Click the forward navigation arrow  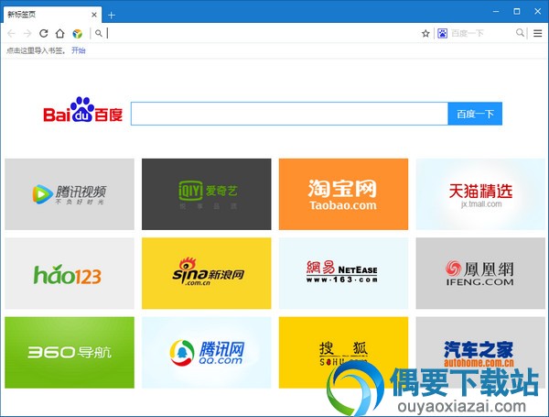coord(27,34)
